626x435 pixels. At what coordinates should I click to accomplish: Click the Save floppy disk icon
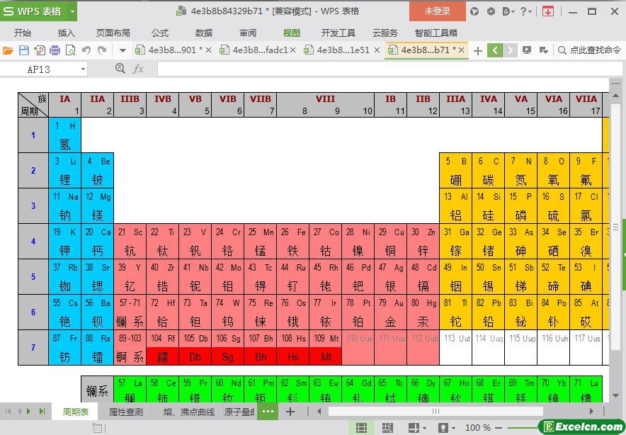pyautogui.click(x=24, y=50)
